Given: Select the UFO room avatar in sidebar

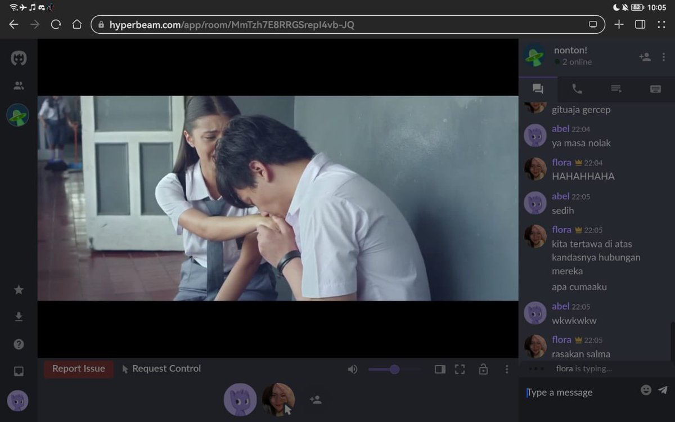Looking at the screenshot, I should tap(18, 115).
